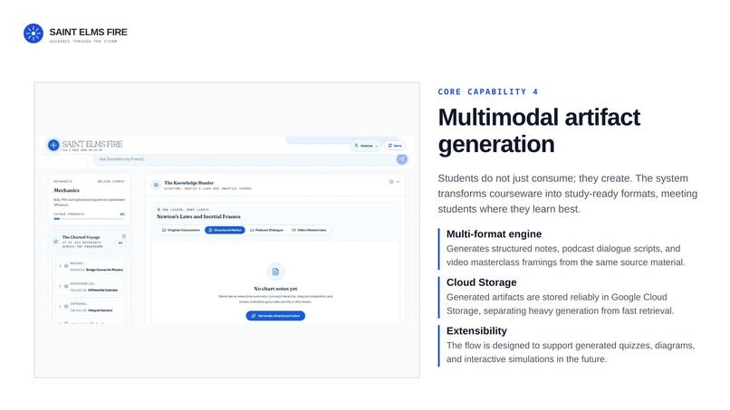Click the No chart notes document icon

click(x=275, y=272)
